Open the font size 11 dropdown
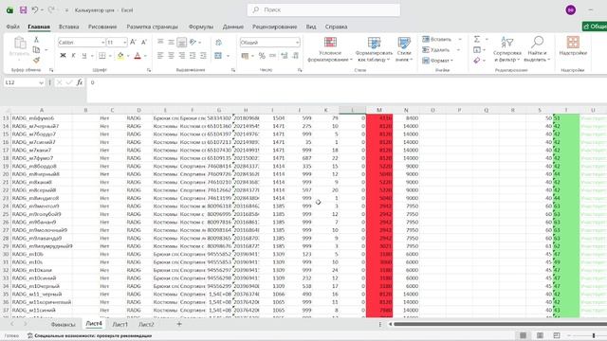 tap(124, 42)
